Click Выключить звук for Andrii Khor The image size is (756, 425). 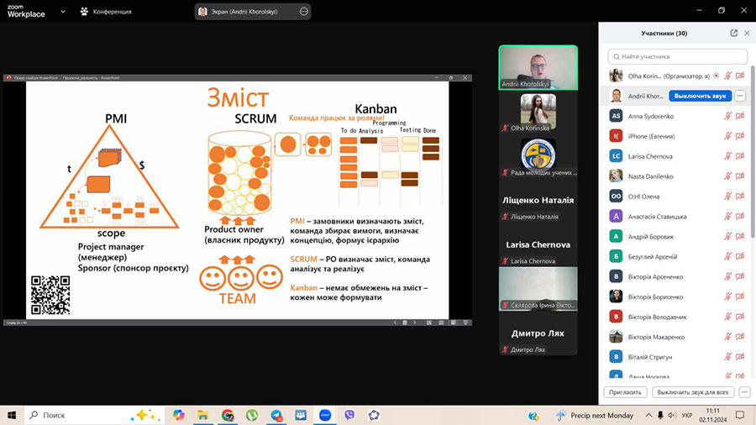click(700, 96)
